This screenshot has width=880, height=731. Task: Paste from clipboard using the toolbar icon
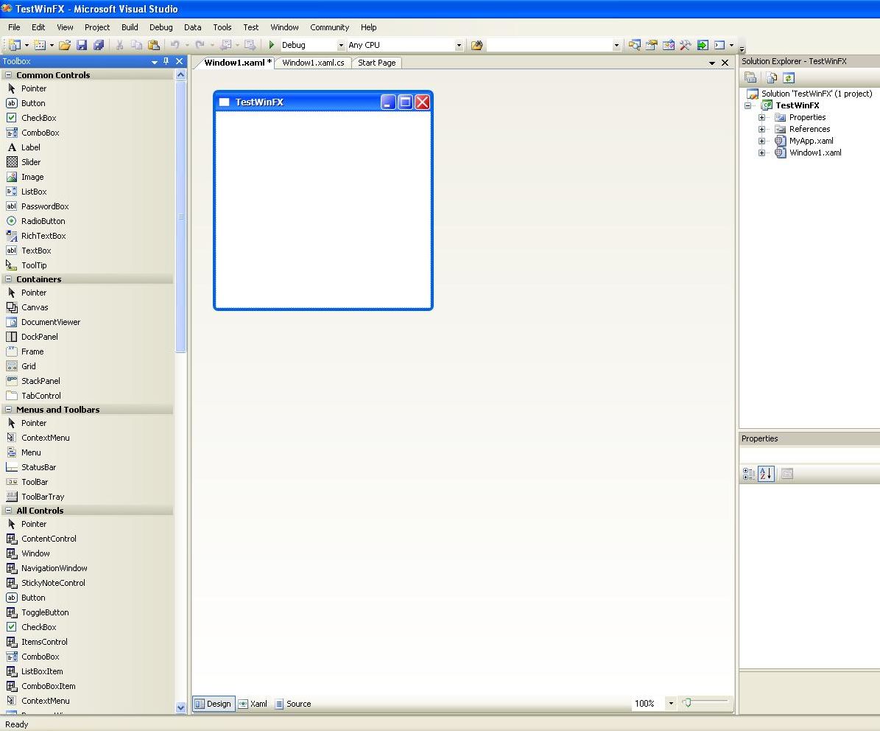pos(154,45)
